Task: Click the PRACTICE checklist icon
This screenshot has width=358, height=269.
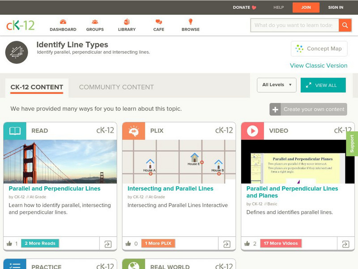Action: 15,265
